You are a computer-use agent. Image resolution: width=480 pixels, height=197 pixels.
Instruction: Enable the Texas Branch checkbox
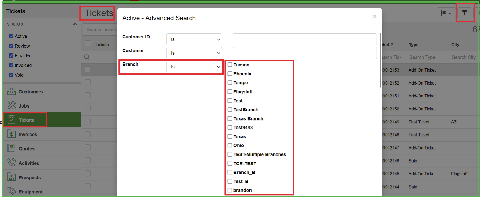pos(230,118)
